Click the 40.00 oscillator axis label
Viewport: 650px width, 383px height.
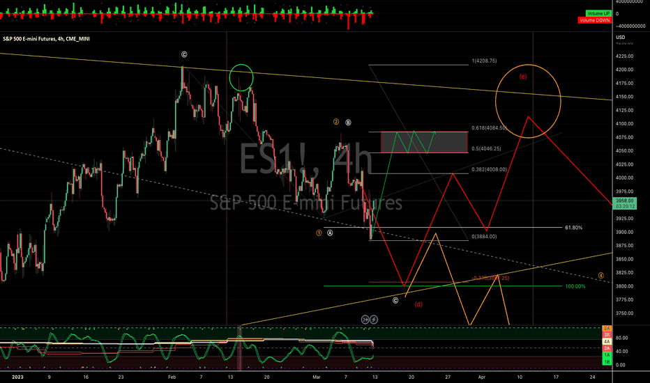click(x=622, y=352)
